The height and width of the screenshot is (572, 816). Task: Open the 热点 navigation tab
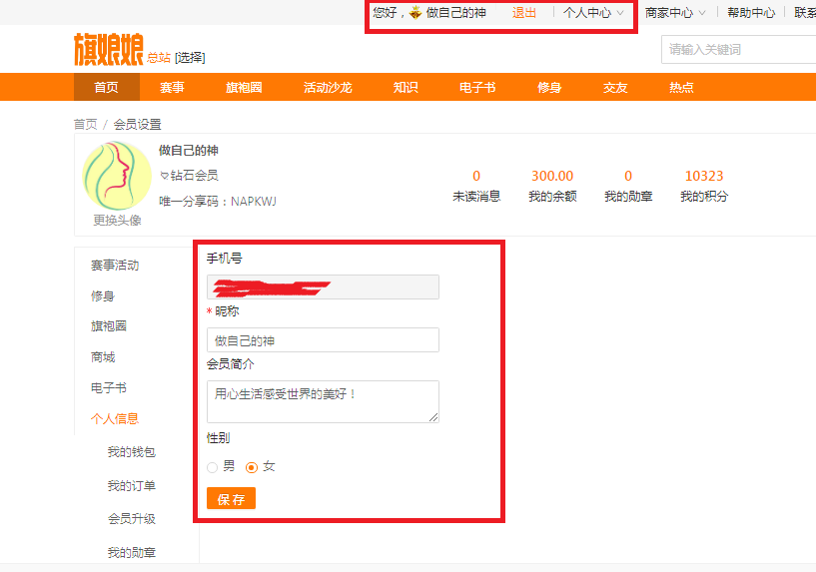coord(682,87)
